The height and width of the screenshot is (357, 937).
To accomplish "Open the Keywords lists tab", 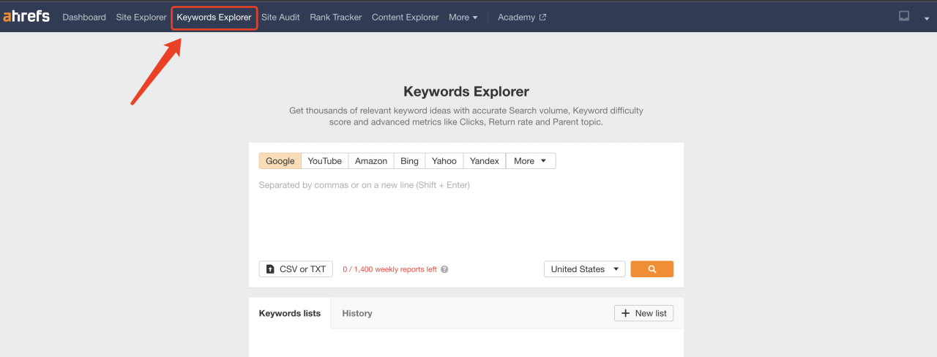I will coord(290,313).
